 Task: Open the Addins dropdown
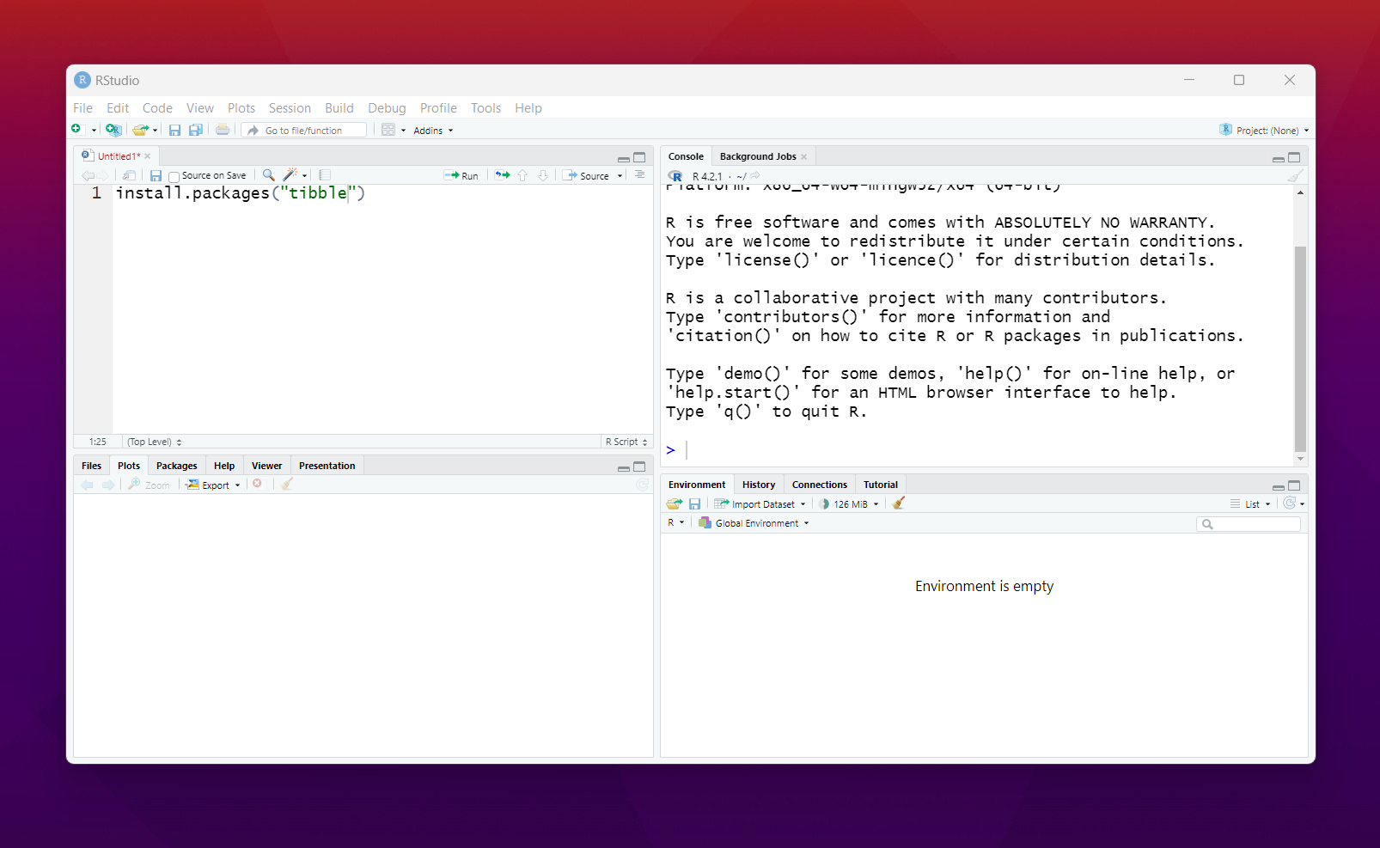(x=433, y=131)
